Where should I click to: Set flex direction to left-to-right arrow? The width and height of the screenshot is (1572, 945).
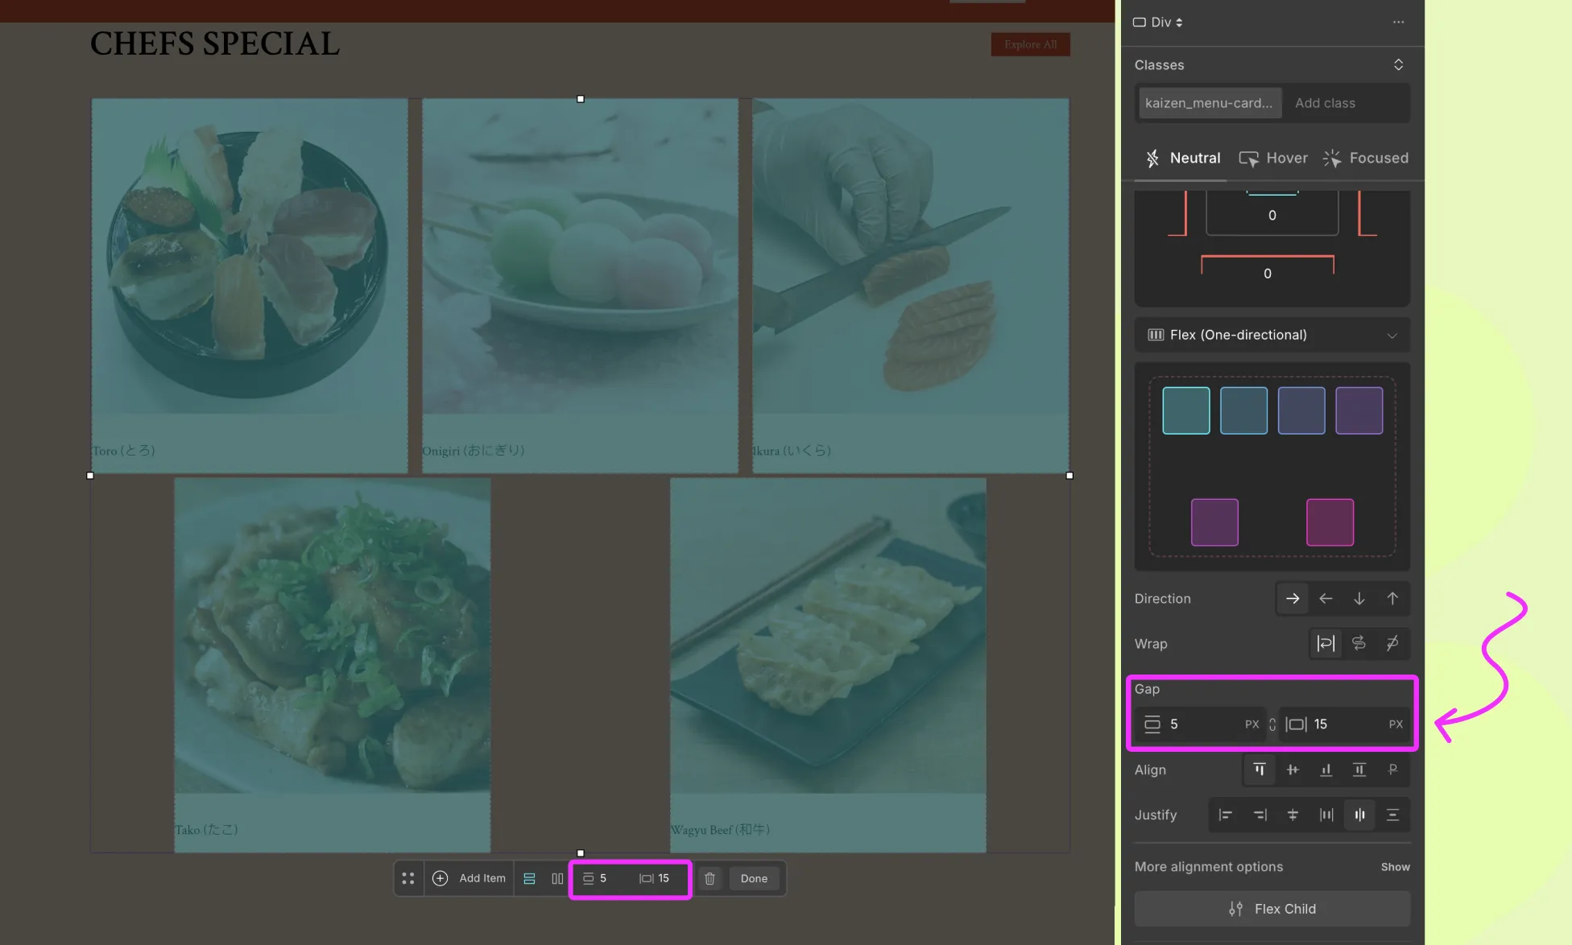[1293, 598]
